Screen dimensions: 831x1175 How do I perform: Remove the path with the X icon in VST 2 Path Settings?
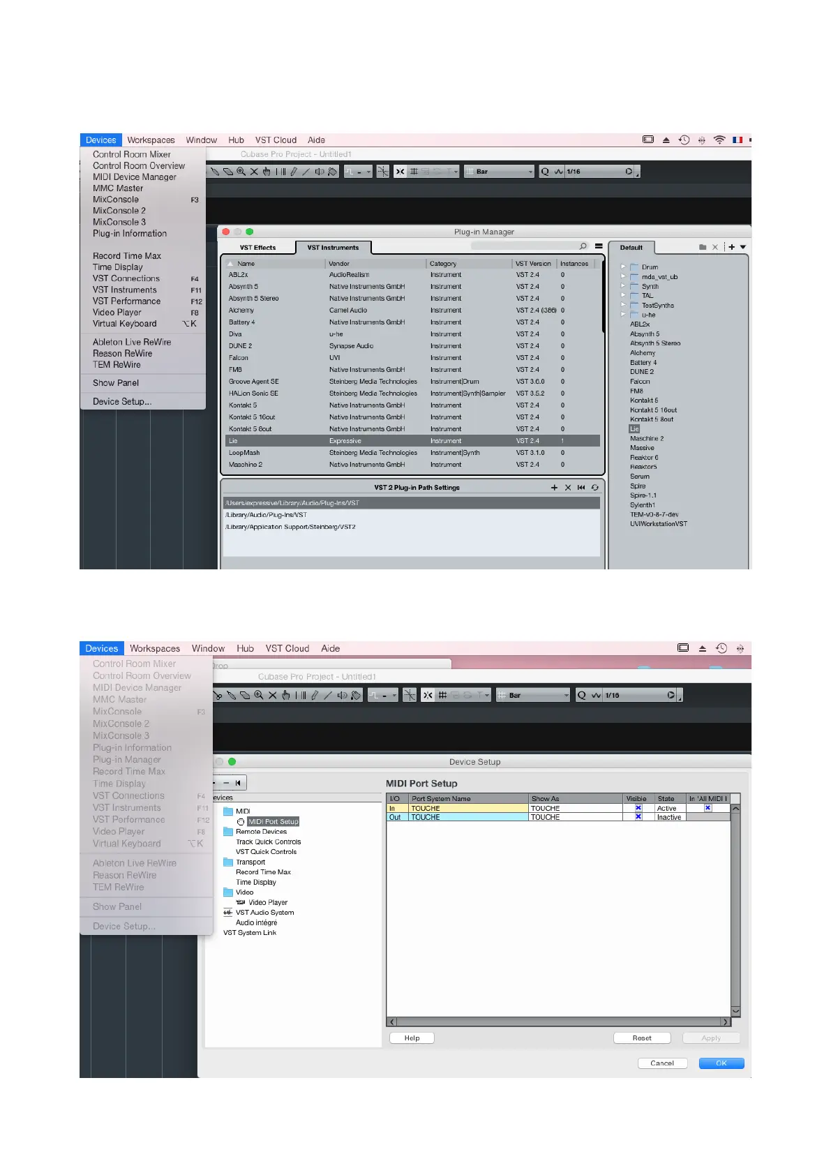point(568,488)
